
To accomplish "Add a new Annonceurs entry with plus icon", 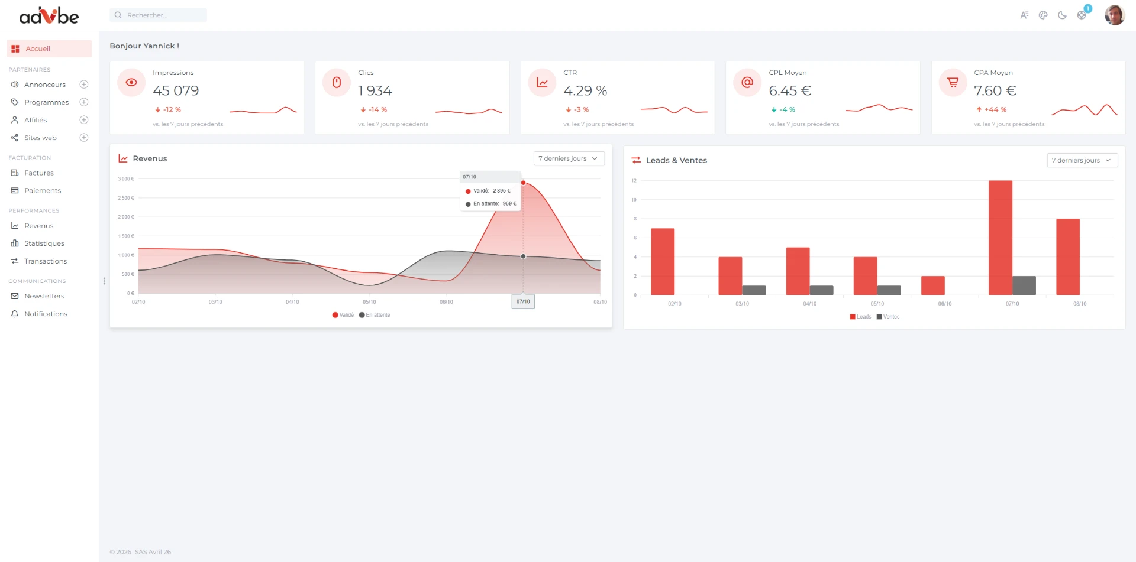I will (84, 85).
